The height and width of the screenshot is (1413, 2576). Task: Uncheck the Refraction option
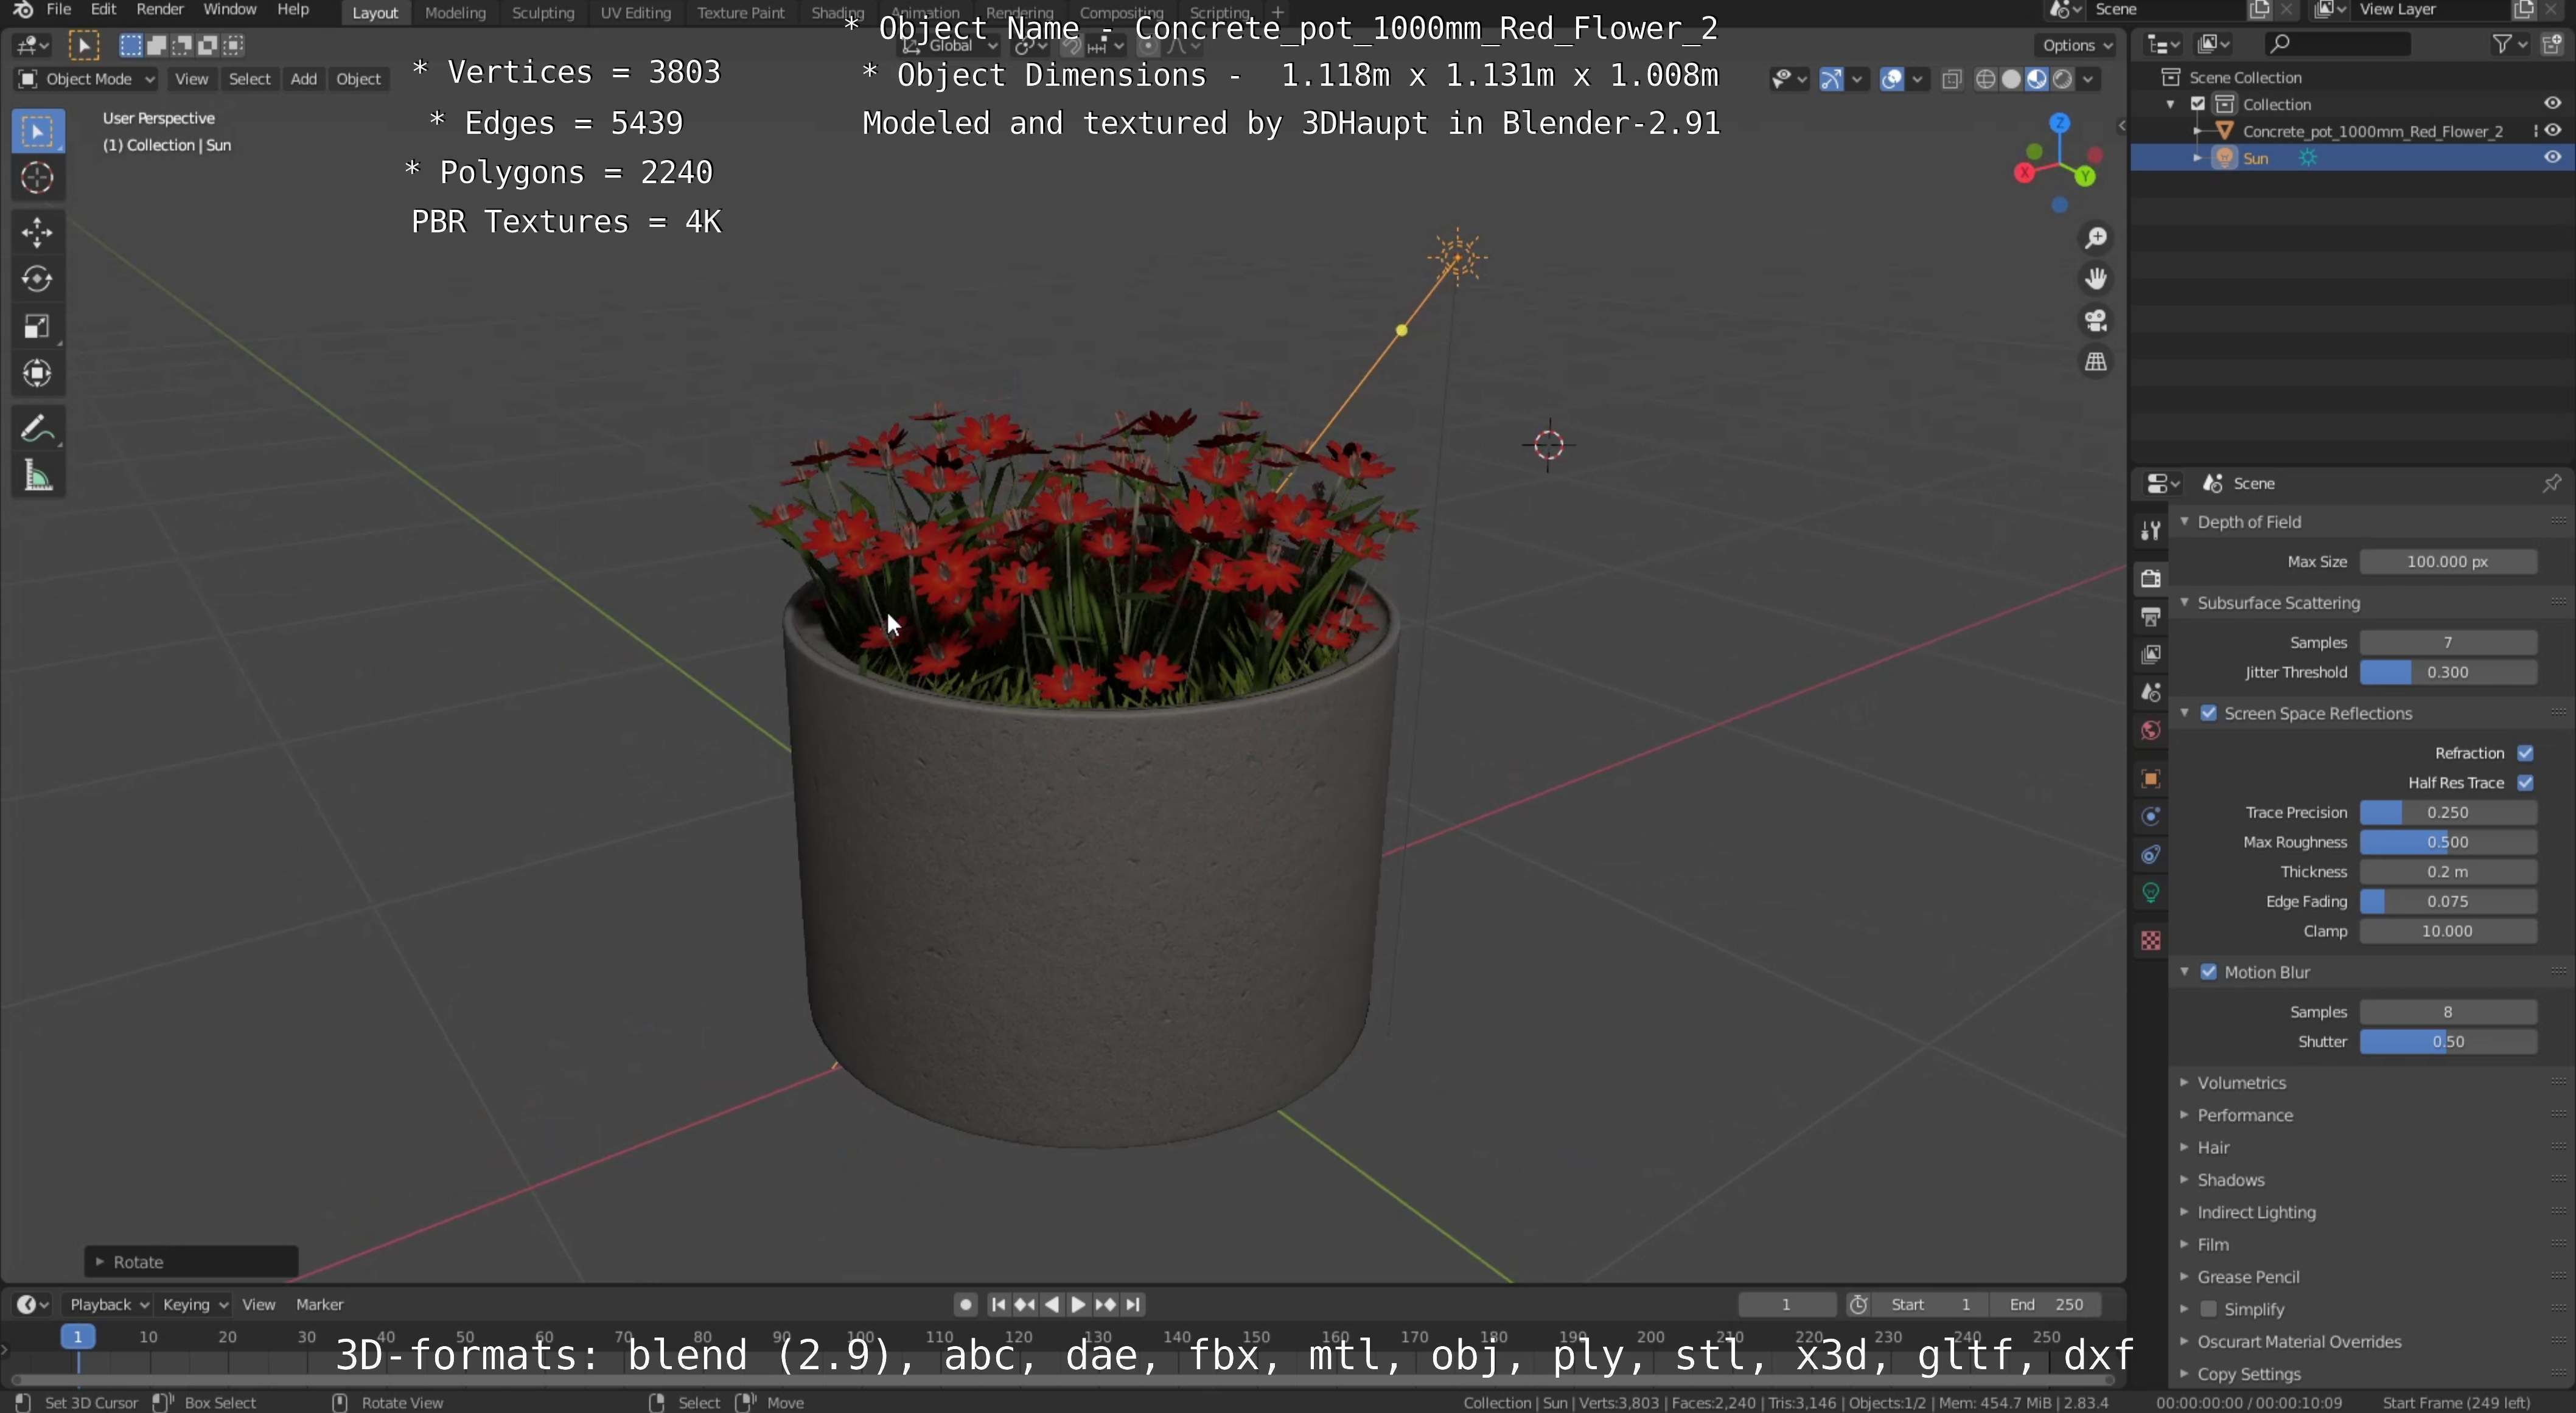[2525, 754]
